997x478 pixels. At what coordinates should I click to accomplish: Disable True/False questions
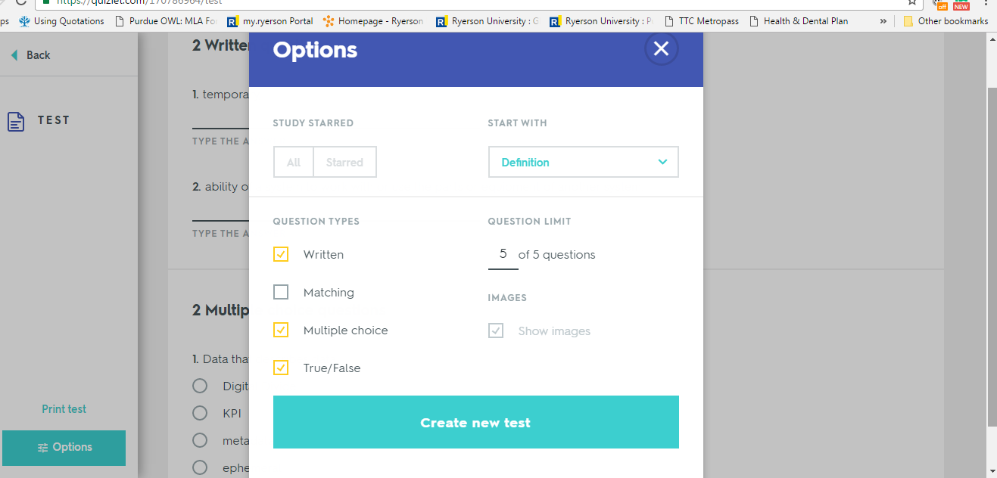281,368
